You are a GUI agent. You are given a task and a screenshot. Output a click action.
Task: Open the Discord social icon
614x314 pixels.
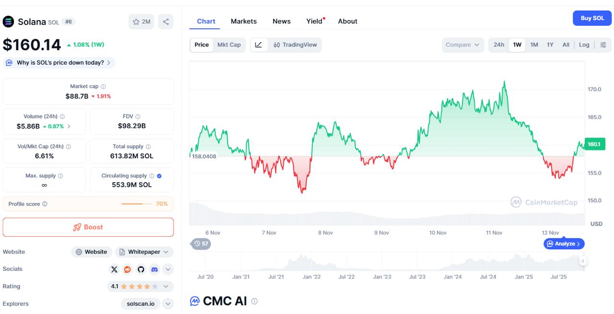(x=154, y=269)
